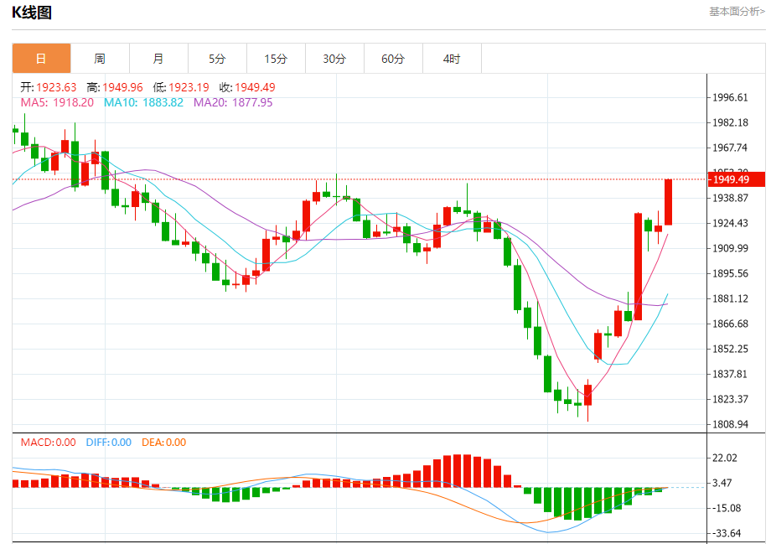Open the 15分 interval tab
The image size is (771, 544).
(276, 59)
